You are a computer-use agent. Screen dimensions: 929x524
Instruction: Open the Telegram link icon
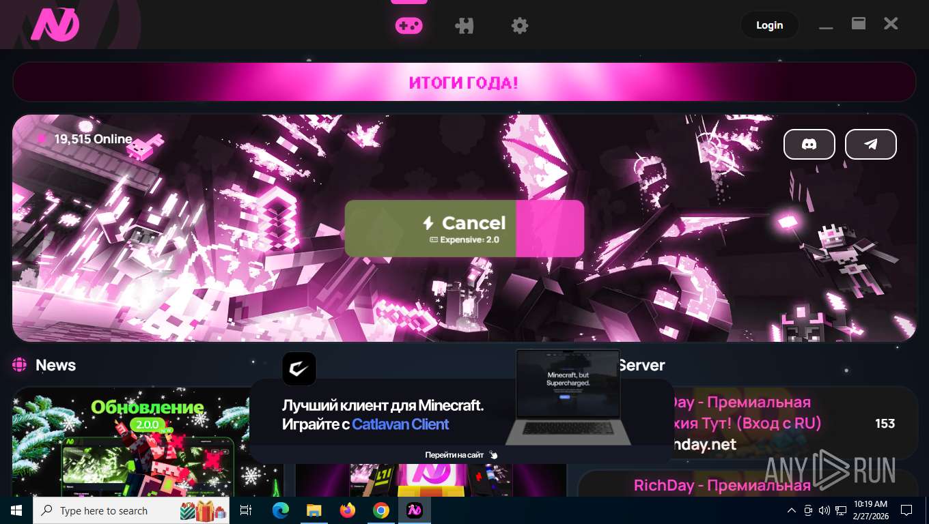tap(871, 145)
